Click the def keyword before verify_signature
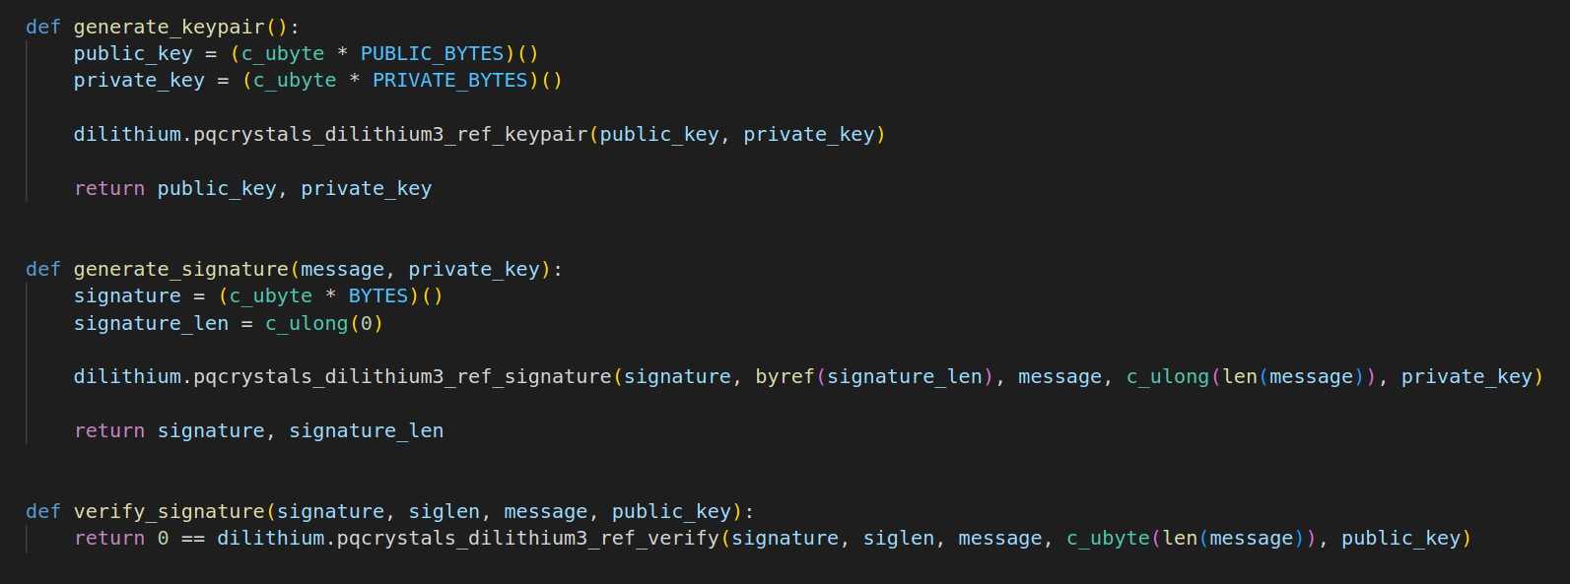The height and width of the screenshot is (584, 1570). click(x=43, y=511)
